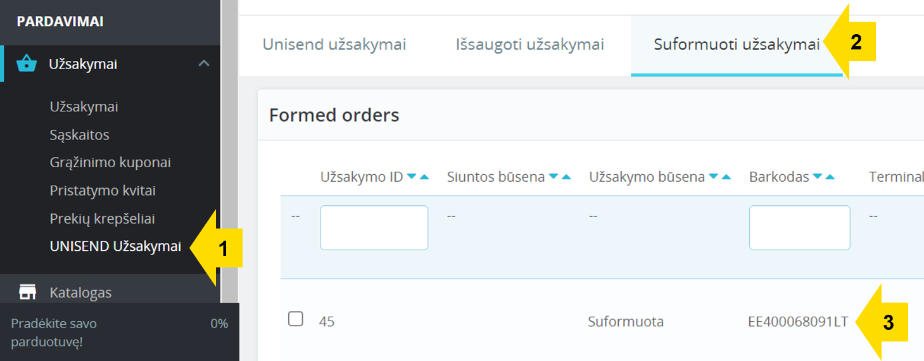Click the Užsakymo ID filter field
This screenshot has width=924, height=361.
pyautogui.click(x=374, y=227)
